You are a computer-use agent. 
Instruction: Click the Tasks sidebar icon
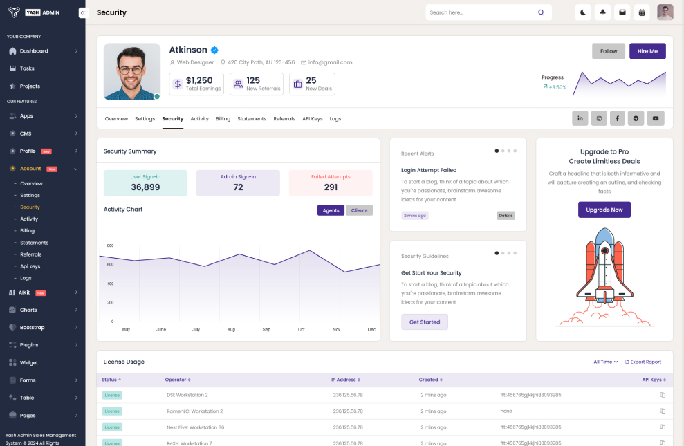tap(12, 68)
